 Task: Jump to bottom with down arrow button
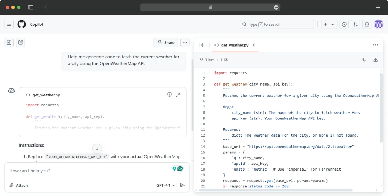tap(97, 149)
